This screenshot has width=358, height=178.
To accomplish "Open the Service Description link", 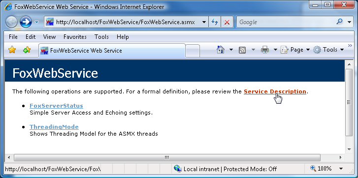I will 275,91.
